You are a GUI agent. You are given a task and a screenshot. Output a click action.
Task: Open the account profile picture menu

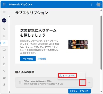pyautogui.click(x=99, y=4)
